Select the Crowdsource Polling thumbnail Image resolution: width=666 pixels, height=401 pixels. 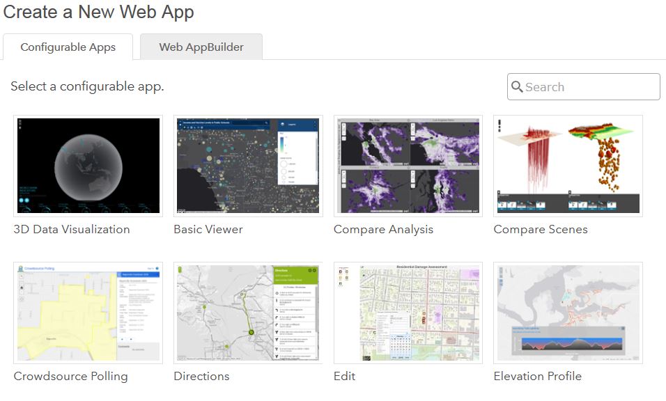click(88, 313)
